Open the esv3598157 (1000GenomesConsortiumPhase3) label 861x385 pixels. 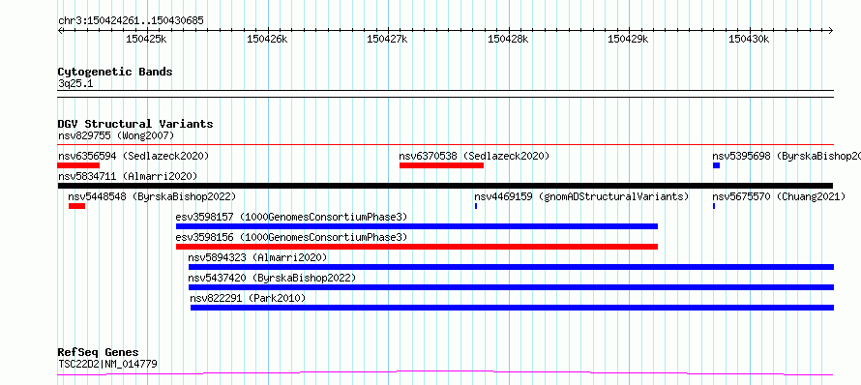[x=291, y=217]
